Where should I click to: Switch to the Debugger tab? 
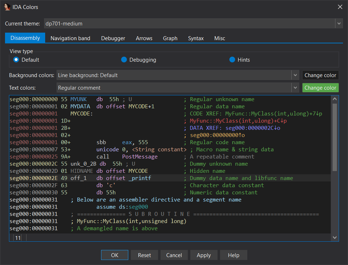tap(113, 38)
